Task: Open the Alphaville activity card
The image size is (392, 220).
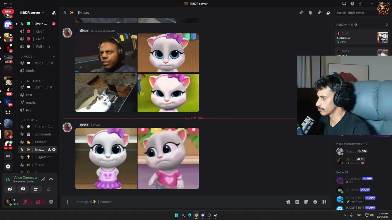Action: [362, 37]
